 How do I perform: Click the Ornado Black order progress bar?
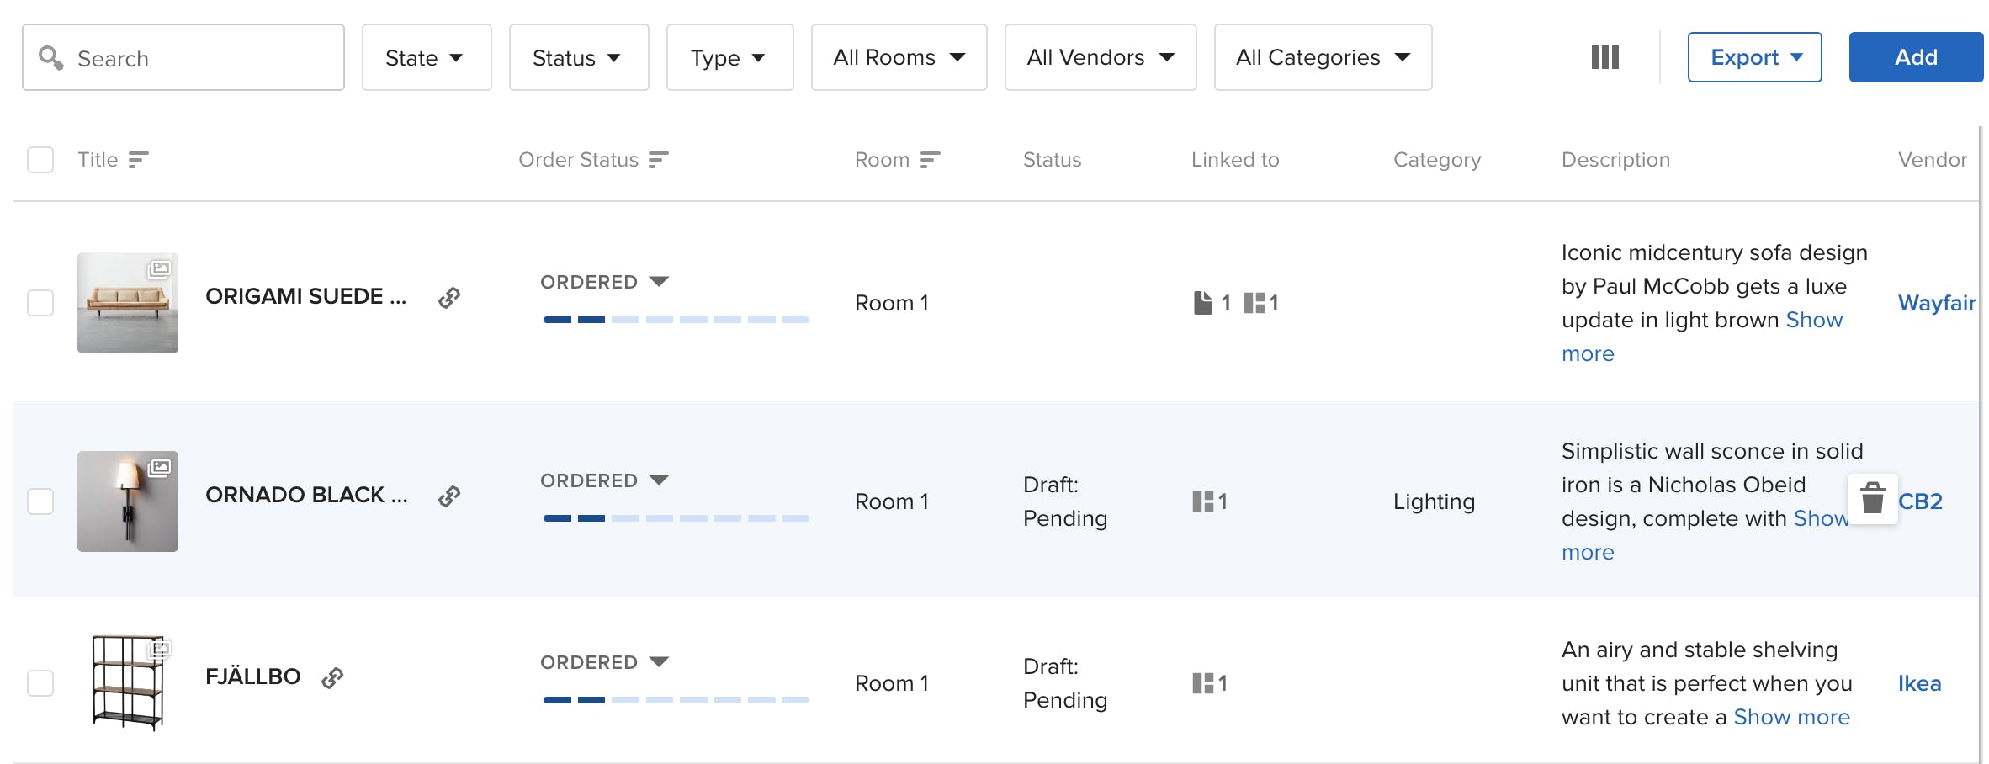676,518
